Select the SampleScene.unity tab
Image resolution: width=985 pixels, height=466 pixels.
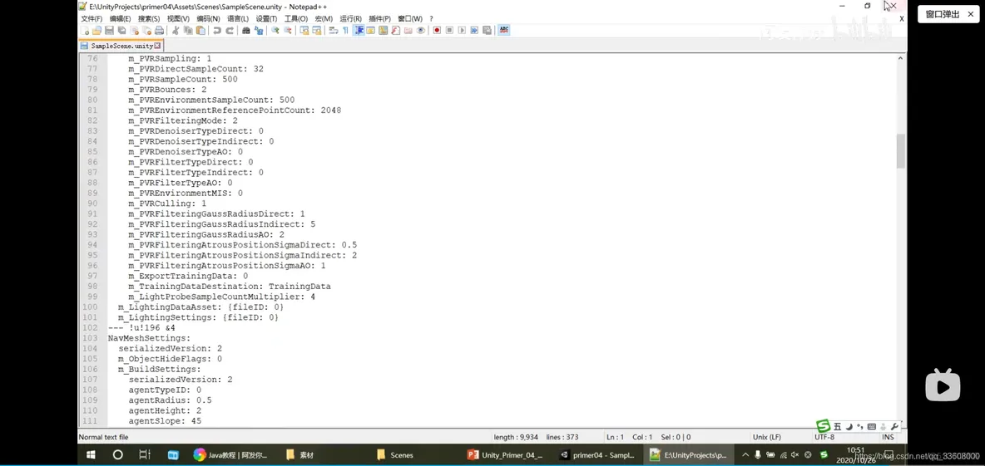point(121,46)
